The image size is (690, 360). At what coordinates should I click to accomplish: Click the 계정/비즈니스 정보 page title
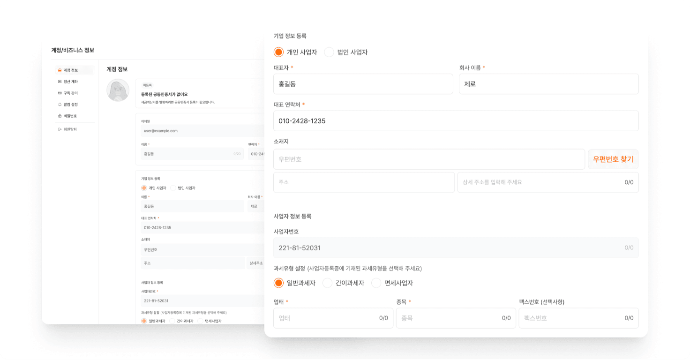point(73,50)
